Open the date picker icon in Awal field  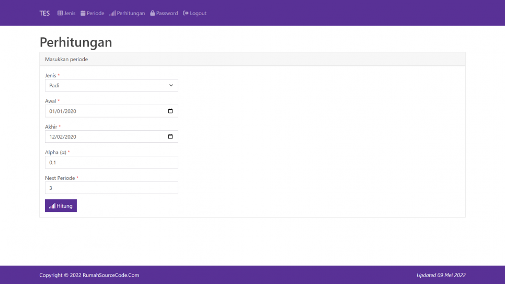point(170,111)
